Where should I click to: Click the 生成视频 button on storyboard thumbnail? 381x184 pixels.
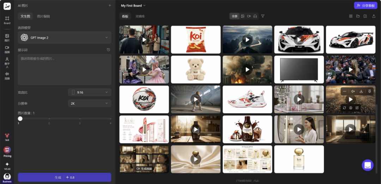tap(144, 169)
